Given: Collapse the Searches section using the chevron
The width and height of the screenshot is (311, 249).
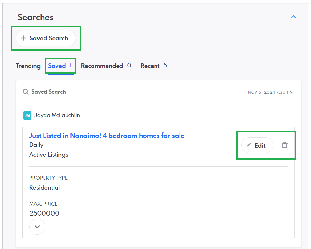Looking at the screenshot, I should click(x=293, y=17).
